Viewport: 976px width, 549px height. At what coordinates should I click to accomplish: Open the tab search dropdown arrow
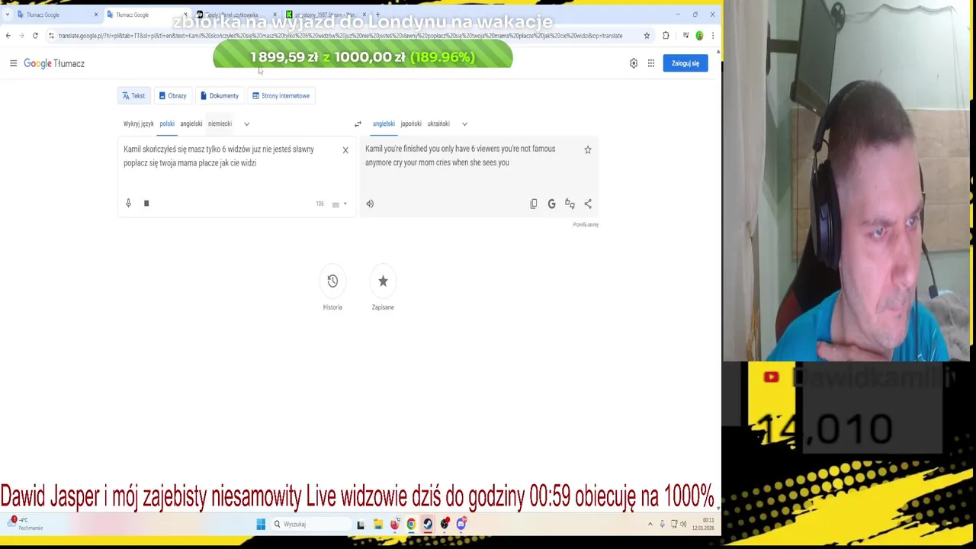pyautogui.click(x=7, y=14)
